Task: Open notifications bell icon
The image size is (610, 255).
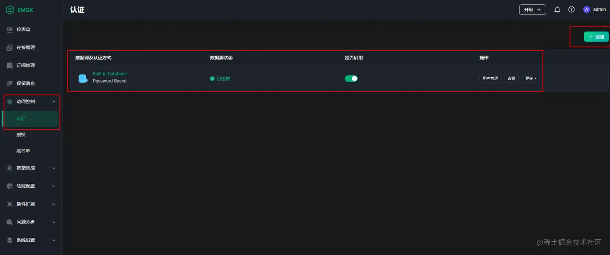Action: 557,10
